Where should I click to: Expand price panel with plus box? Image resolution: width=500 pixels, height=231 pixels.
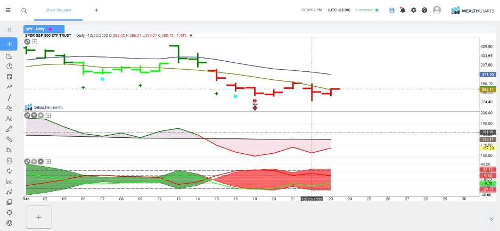[x=35, y=42]
